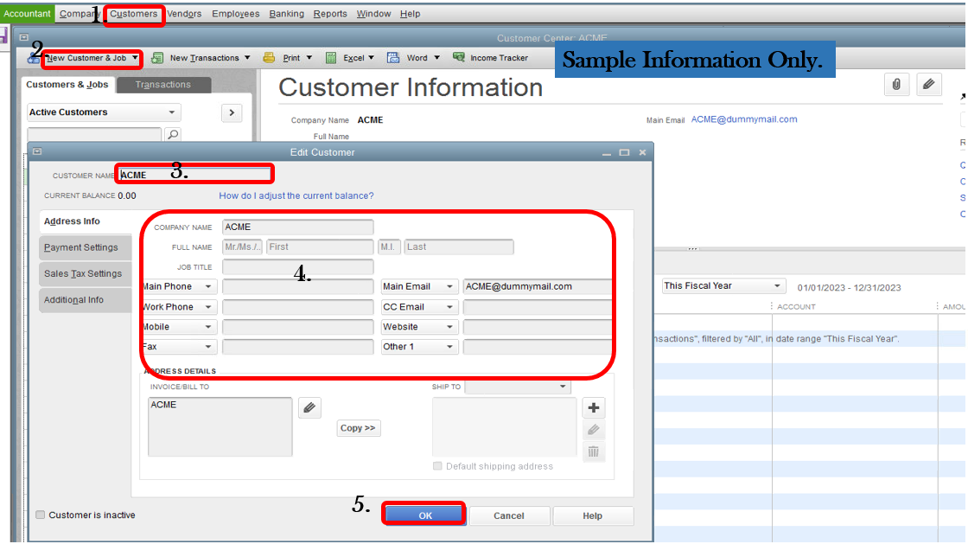Click the Word icon in toolbar
968x544 pixels.
point(393,58)
